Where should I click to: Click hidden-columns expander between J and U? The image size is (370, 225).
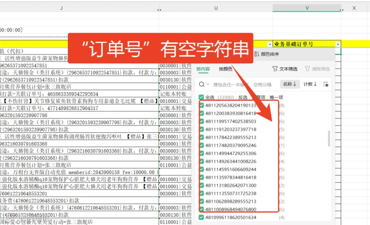[x=159, y=10]
